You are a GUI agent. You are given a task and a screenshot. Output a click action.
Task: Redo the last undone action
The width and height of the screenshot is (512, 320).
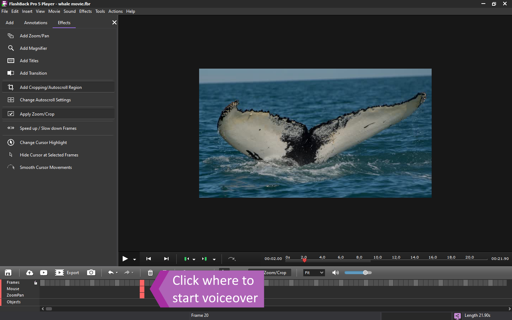pos(127,272)
